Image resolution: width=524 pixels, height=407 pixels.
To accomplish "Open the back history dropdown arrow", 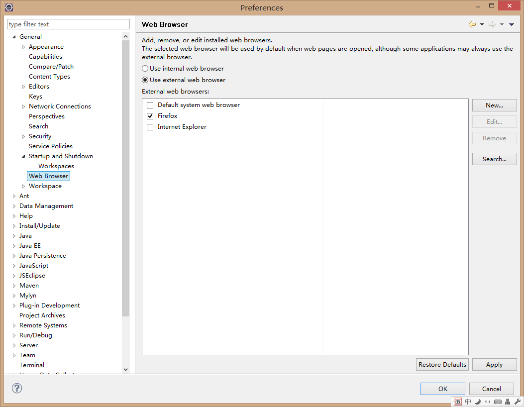I will [x=482, y=24].
